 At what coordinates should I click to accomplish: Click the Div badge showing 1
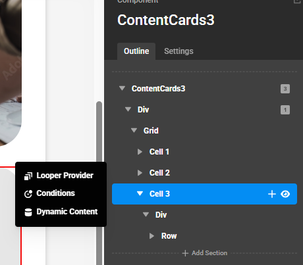click(x=285, y=110)
